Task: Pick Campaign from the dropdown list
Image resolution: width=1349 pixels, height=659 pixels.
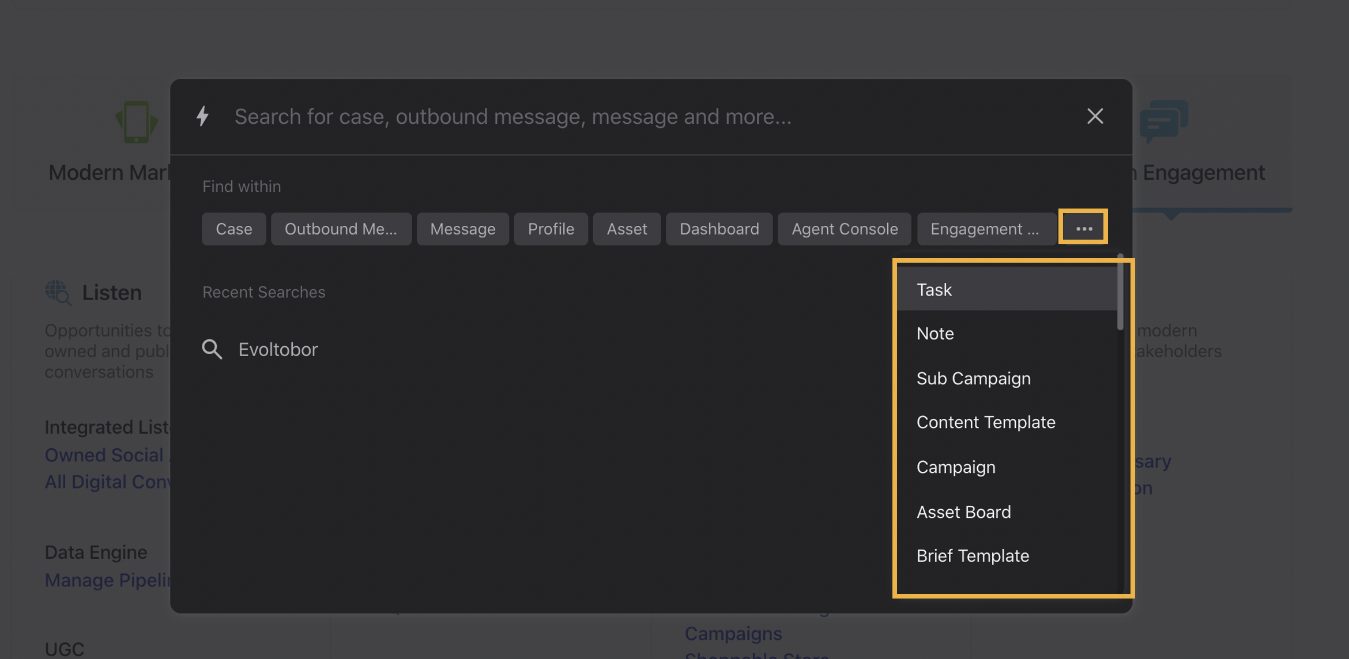Action: [x=956, y=467]
